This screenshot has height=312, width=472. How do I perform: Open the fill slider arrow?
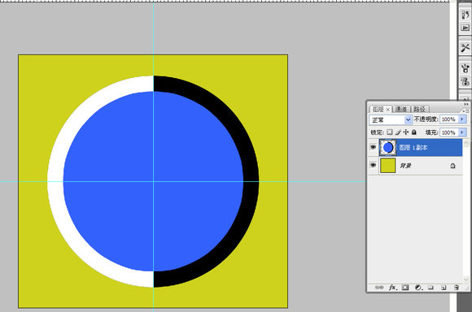coord(462,132)
